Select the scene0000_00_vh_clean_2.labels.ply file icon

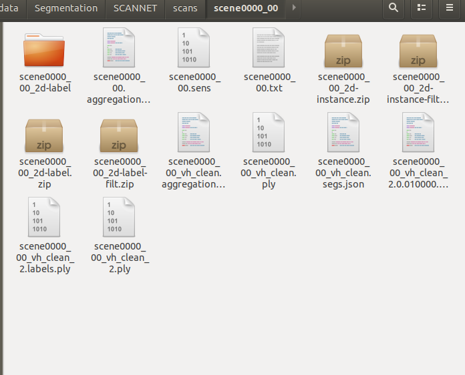44,217
